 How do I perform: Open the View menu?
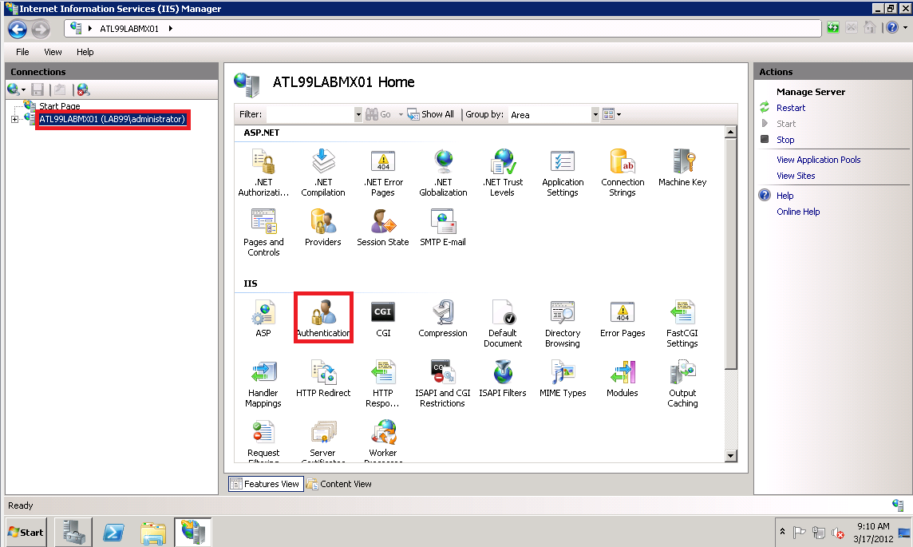pyautogui.click(x=53, y=52)
